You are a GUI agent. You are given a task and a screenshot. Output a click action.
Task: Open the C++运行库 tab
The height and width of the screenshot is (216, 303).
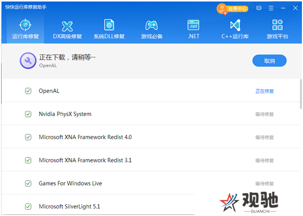click(x=235, y=29)
